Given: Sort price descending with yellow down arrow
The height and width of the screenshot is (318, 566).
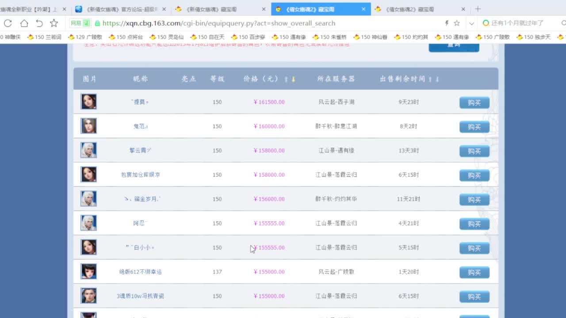Looking at the screenshot, I should pyautogui.click(x=293, y=79).
